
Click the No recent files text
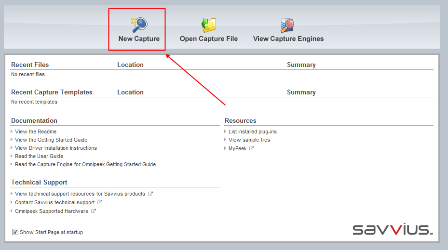tap(28, 74)
